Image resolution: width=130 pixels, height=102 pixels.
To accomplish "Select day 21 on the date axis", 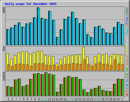I will coord(84,99).
